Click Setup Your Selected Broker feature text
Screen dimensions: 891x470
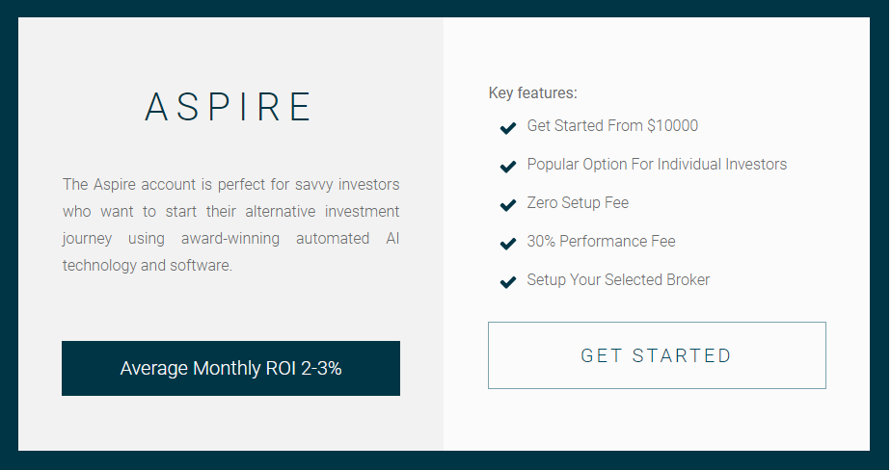tap(618, 280)
